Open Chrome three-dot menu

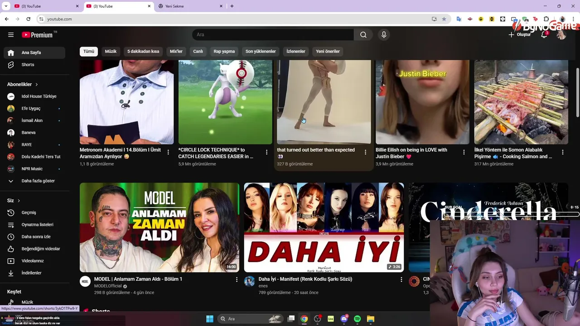tap(573, 19)
